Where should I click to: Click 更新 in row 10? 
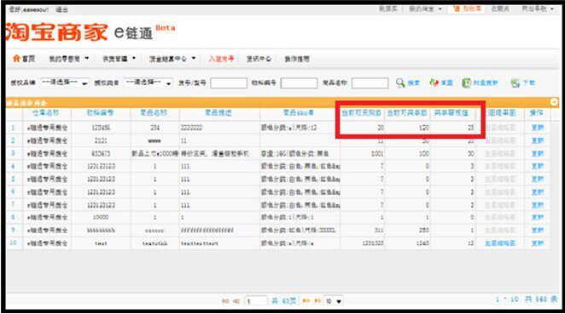click(x=537, y=243)
